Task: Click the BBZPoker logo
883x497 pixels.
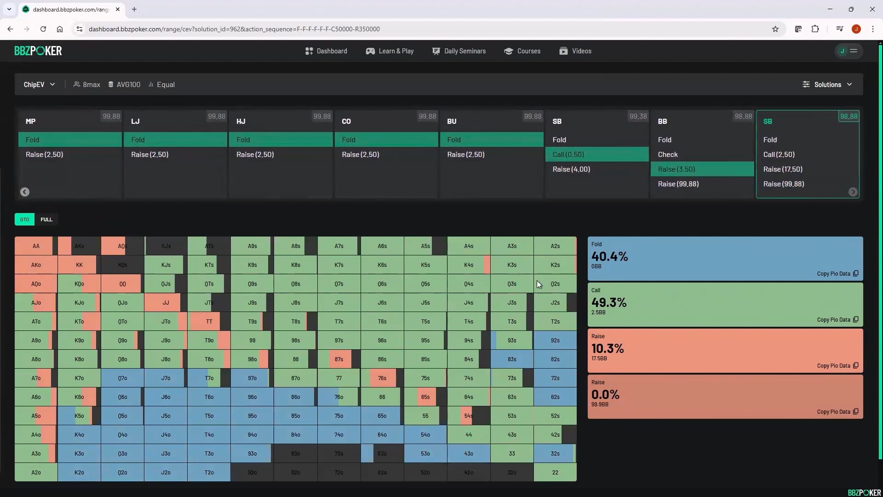Action: [x=38, y=51]
